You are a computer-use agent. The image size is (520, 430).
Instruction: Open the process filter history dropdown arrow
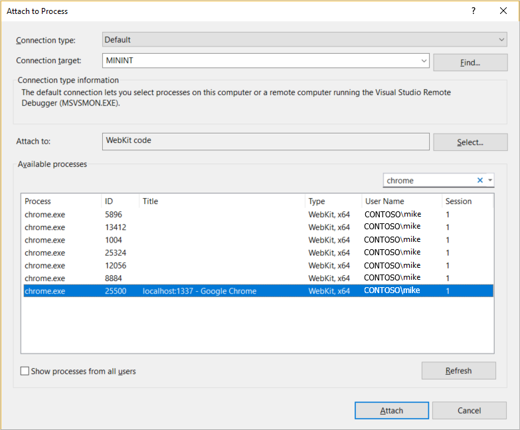(490, 180)
